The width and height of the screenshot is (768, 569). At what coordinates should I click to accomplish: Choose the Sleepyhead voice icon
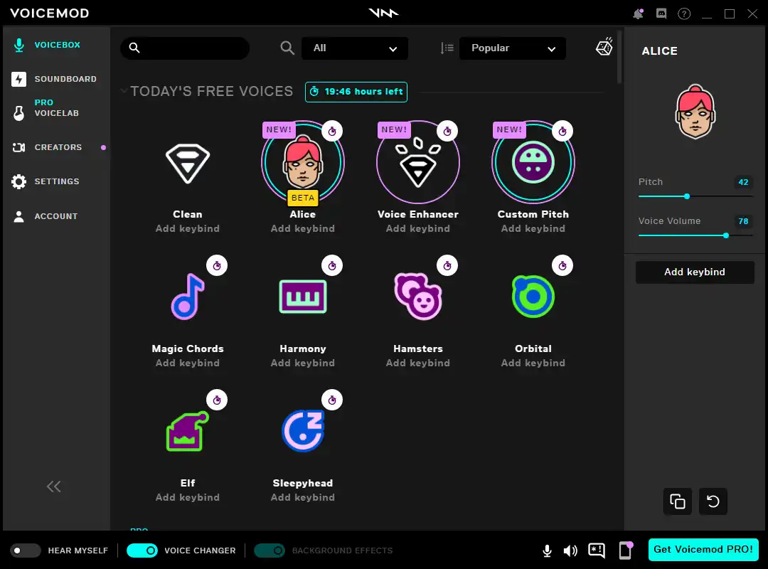pos(303,431)
